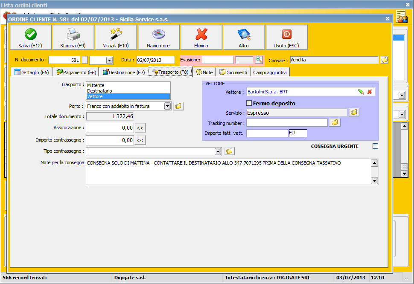Click the Servizio field showing Espresso

point(297,113)
